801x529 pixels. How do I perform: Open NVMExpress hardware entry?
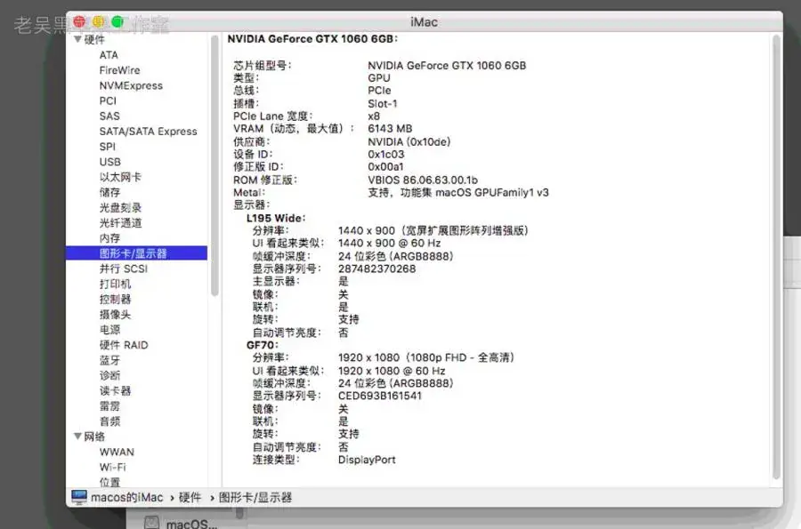pos(131,85)
